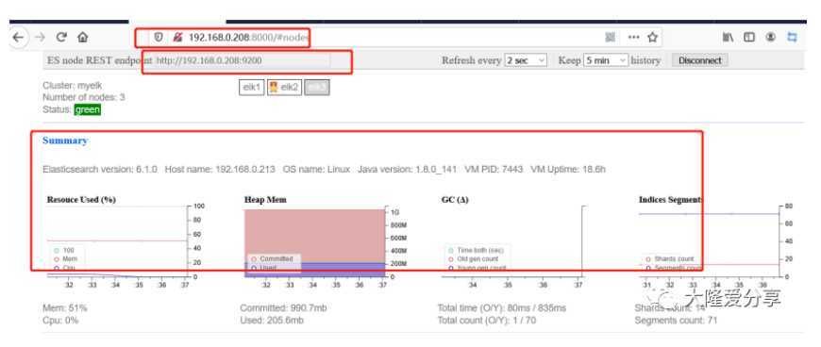
Task: Click the screenshot crop icon in toolbar
Action: coord(792,37)
